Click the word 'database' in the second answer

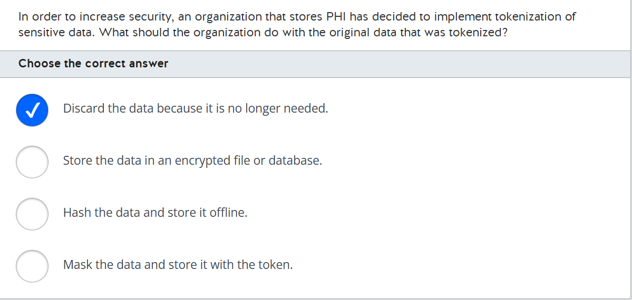tap(294, 161)
